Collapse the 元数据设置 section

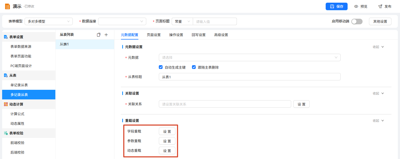point(378,47)
